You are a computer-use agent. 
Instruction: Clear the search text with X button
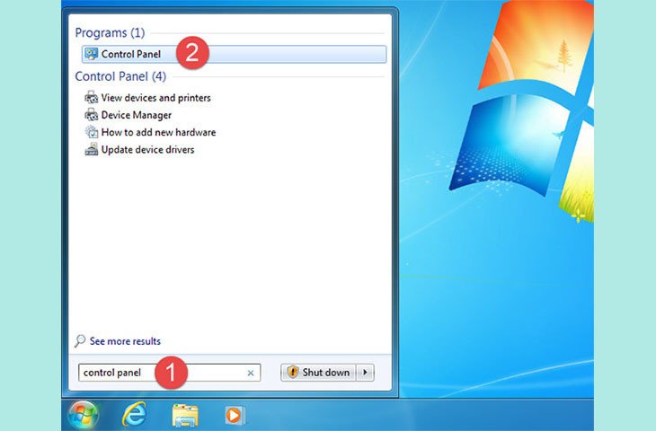251,373
